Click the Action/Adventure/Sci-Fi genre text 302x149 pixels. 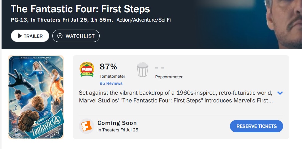pos(144,20)
